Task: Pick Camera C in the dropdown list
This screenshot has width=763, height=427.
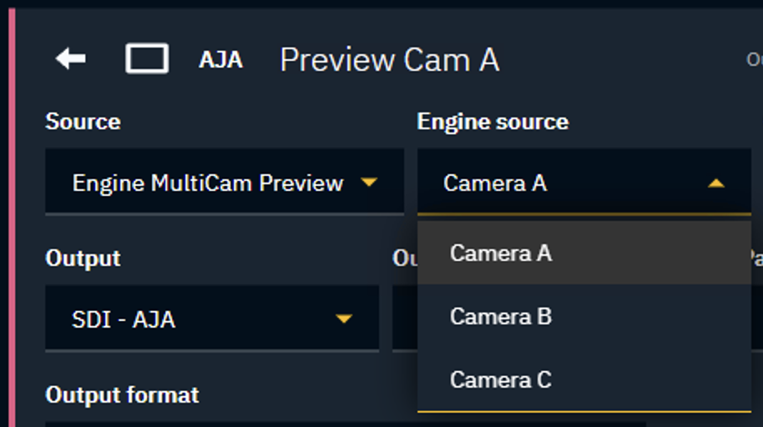Action: [501, 380]
